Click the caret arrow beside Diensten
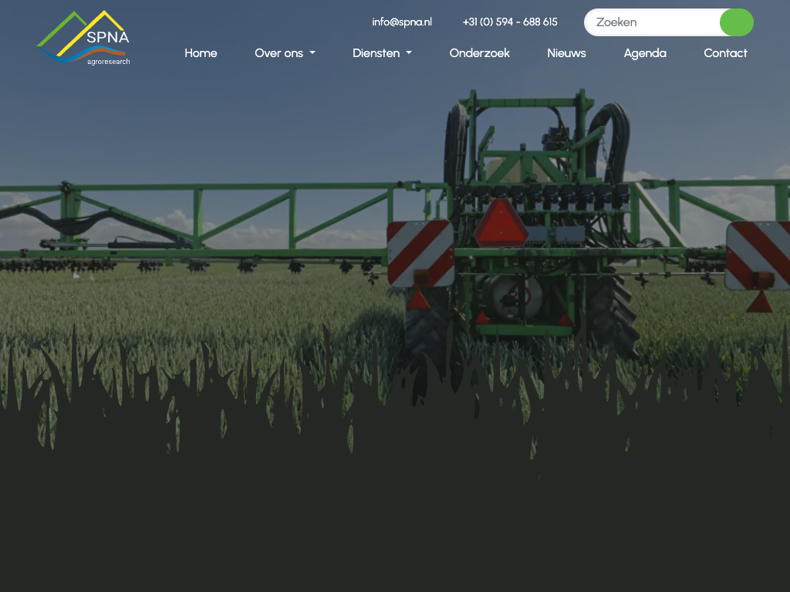The height and width of the screenshot is (592, 790). click(409, 53)
